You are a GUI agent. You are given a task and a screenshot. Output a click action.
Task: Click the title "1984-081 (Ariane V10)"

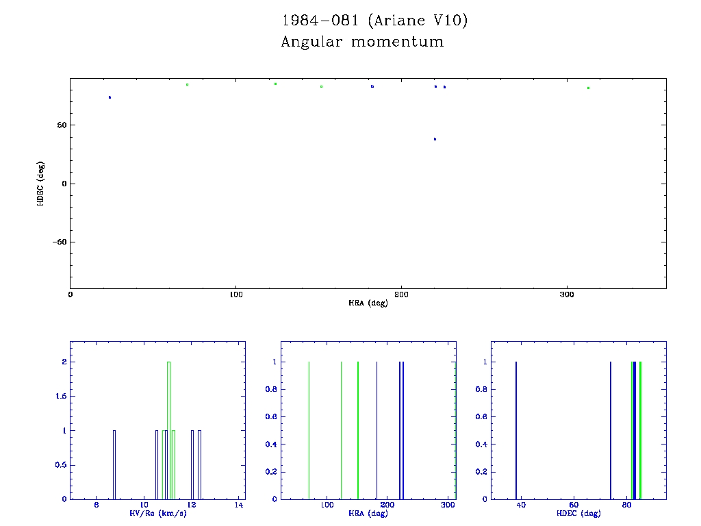point(374,20)
